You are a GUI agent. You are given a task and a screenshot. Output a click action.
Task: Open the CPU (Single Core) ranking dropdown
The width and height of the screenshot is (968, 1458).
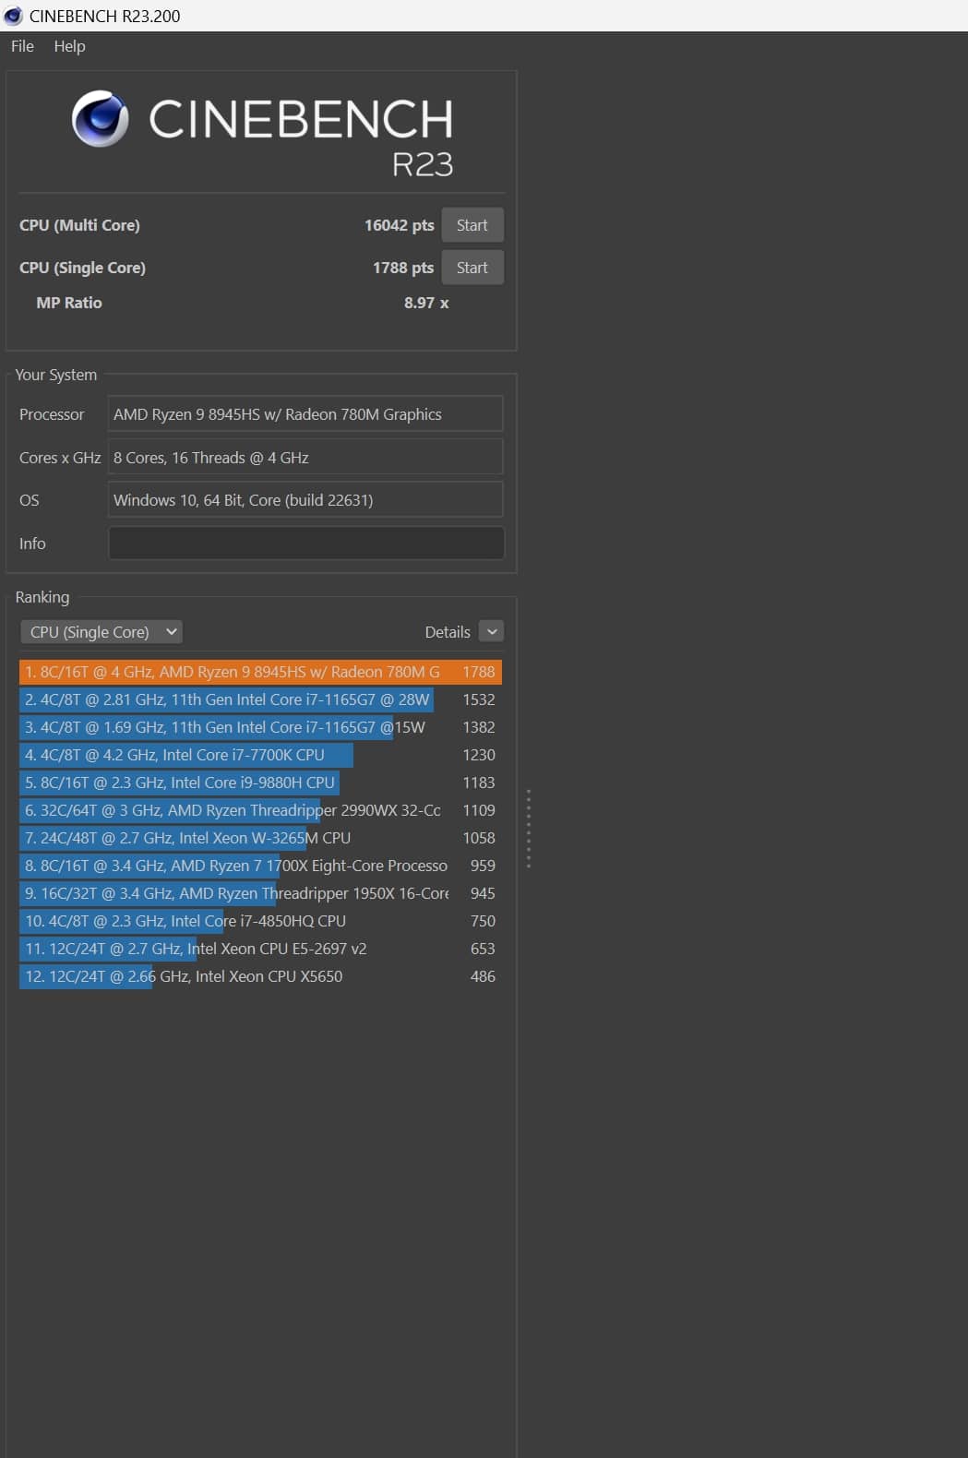pos(102,632)
